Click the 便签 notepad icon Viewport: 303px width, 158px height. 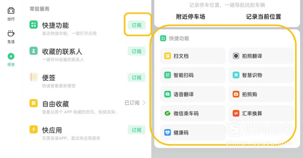[x=33, y=77]
